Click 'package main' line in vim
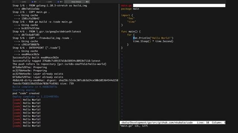The width and height of the screenshot is (238, 133). pos(130,9)
